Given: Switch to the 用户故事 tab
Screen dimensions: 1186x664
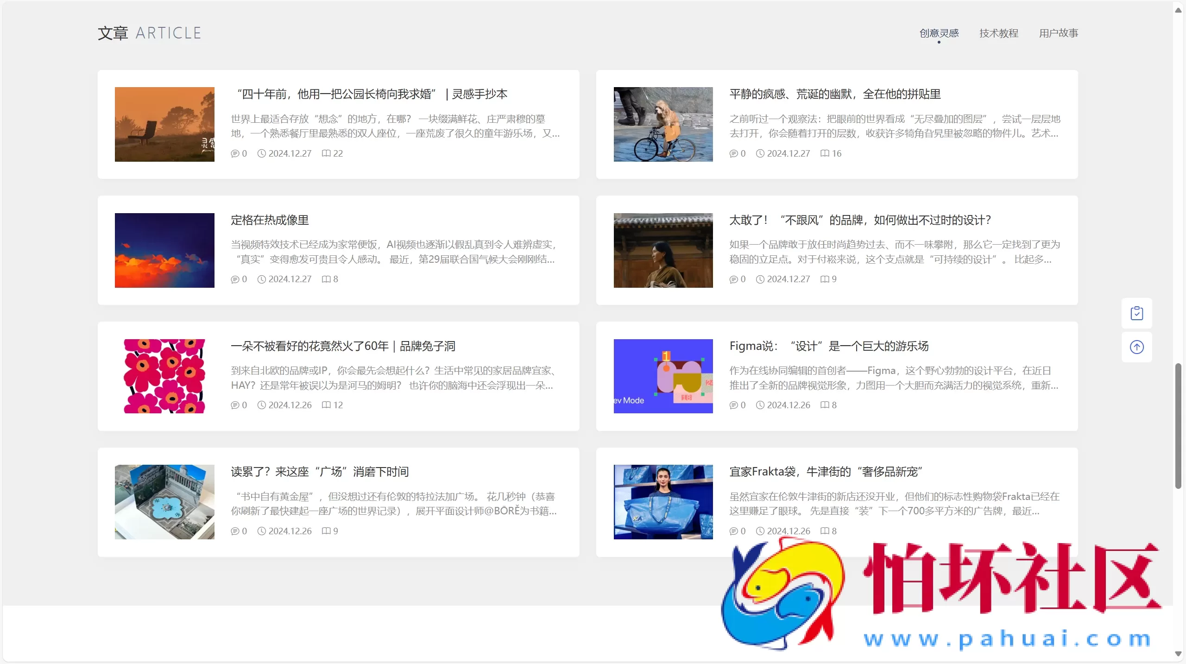Looking at the screenshot, I should pyautogui.click(x=1059, y=32).
